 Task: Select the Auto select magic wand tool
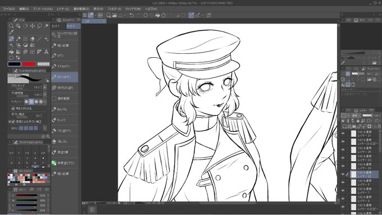(x=46, y=26)
